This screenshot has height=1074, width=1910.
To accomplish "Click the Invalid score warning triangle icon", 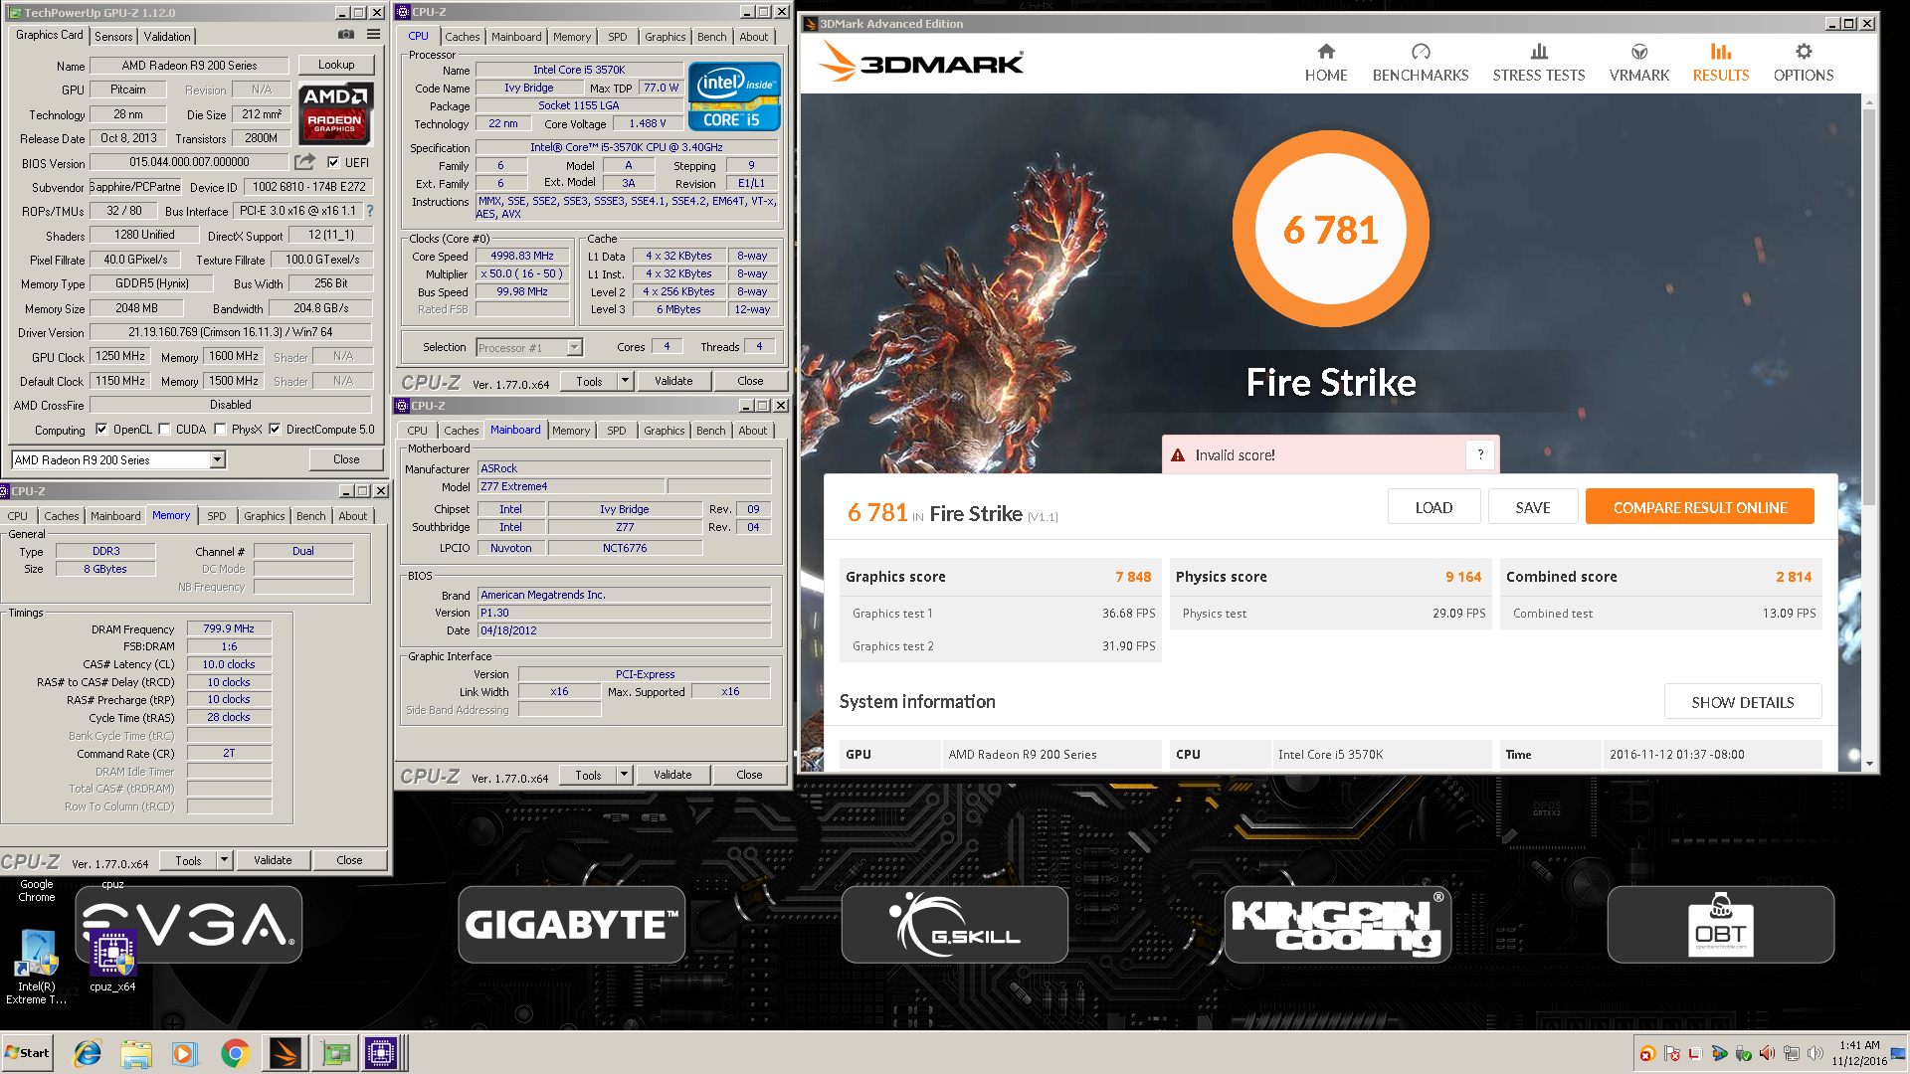I will 1178,455.
